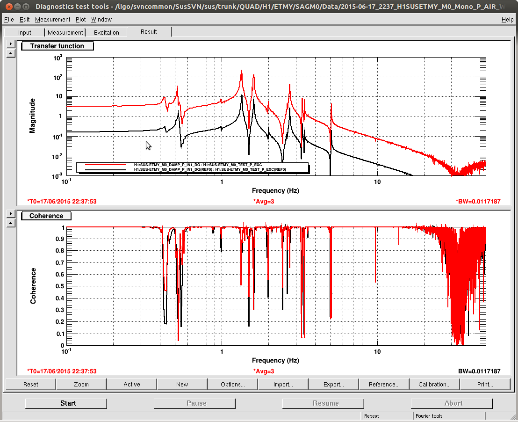Click Frequency (Hz) label under Transfer function plot
Image resolution: width=518 pixels, height=422 pixels.
(275, 190)
